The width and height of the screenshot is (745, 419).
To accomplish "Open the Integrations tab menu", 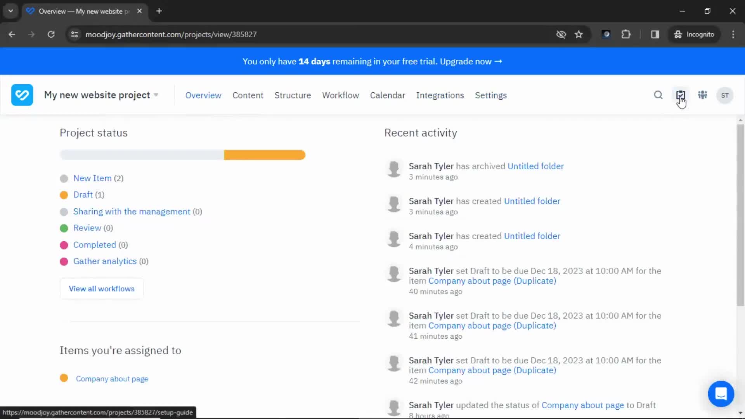I will point(440,95).
